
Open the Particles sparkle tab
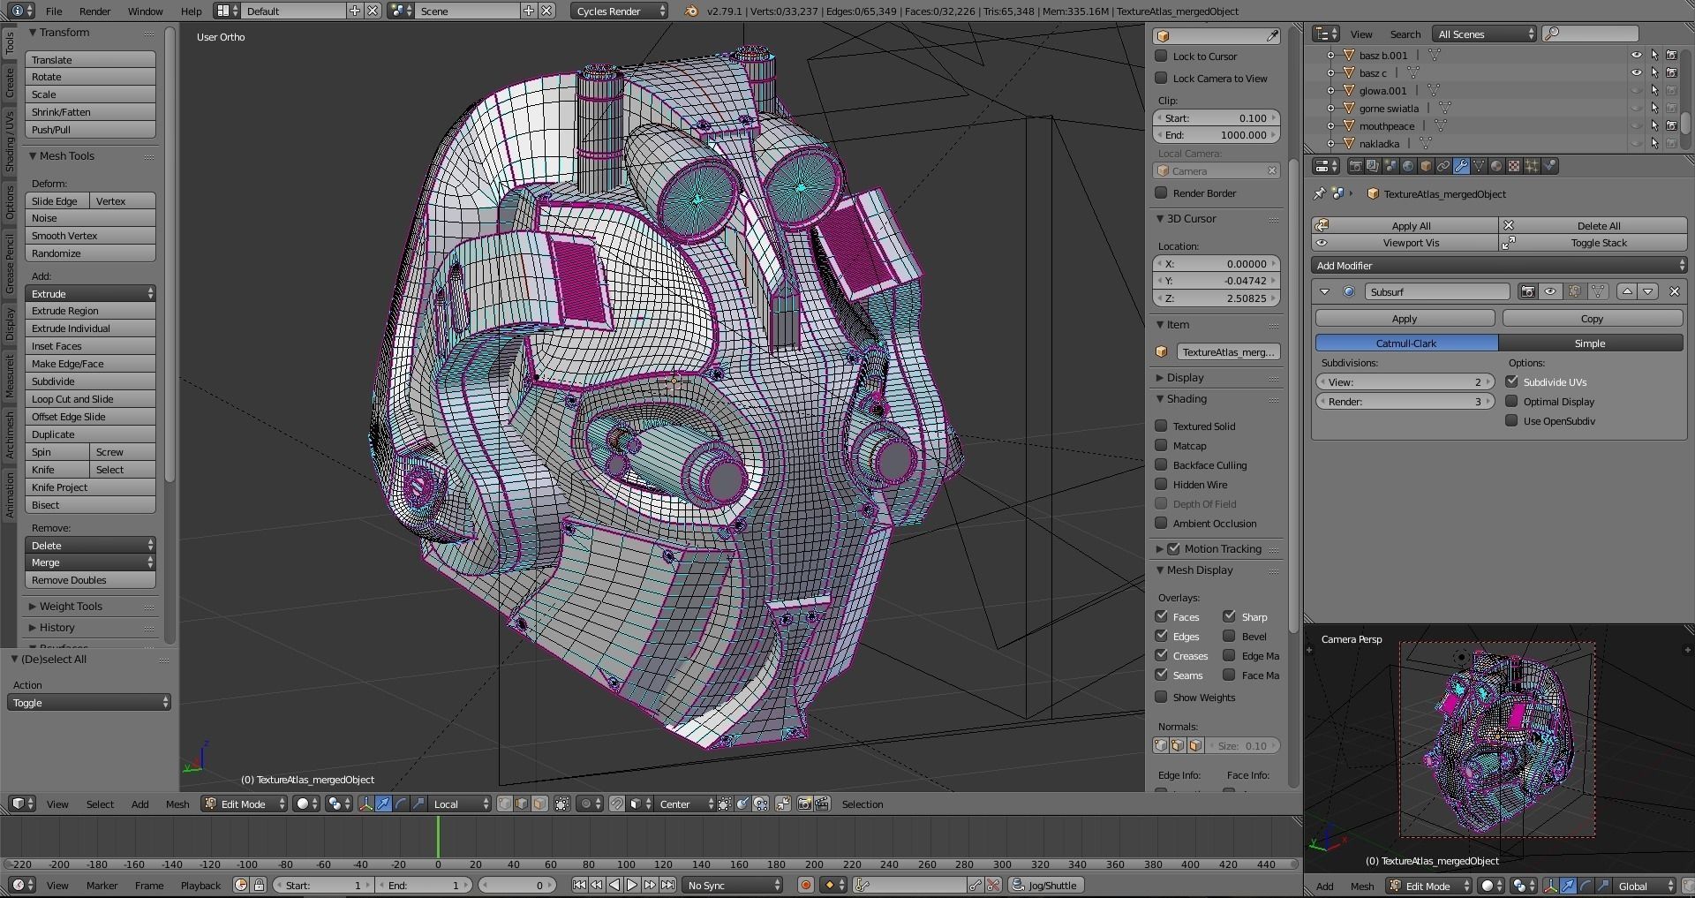point(1532,166)
